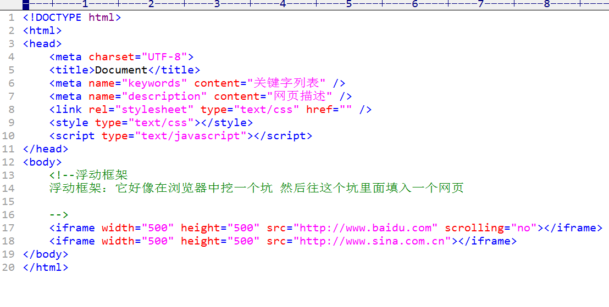
Task: Click the "网页描述" content value
Action: [300, 96]
